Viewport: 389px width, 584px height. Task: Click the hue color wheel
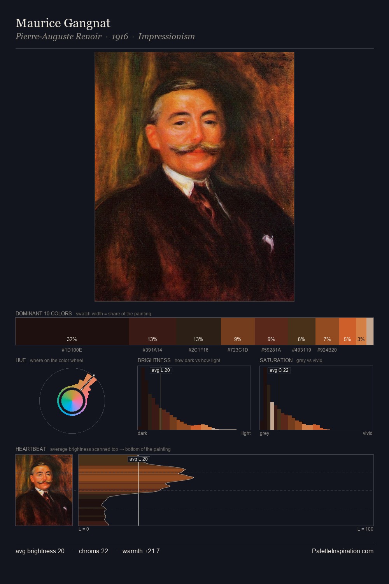click(x=72, y=401)
